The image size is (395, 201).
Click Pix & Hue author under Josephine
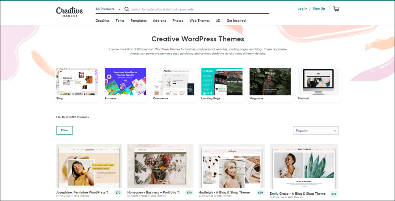(x=65, y=196)
